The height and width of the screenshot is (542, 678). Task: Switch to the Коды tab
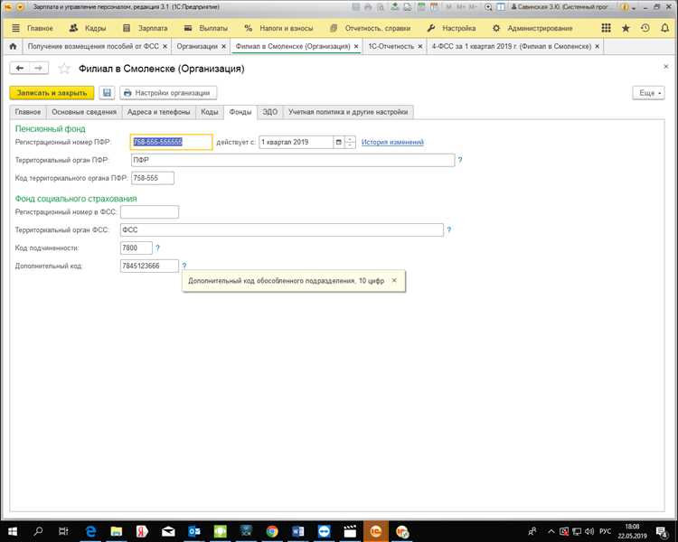click(x=210, y=112)
